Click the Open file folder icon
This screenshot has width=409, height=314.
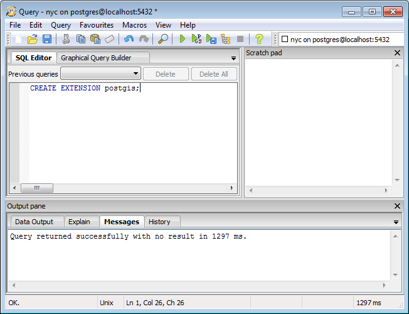tap(33, 39)
